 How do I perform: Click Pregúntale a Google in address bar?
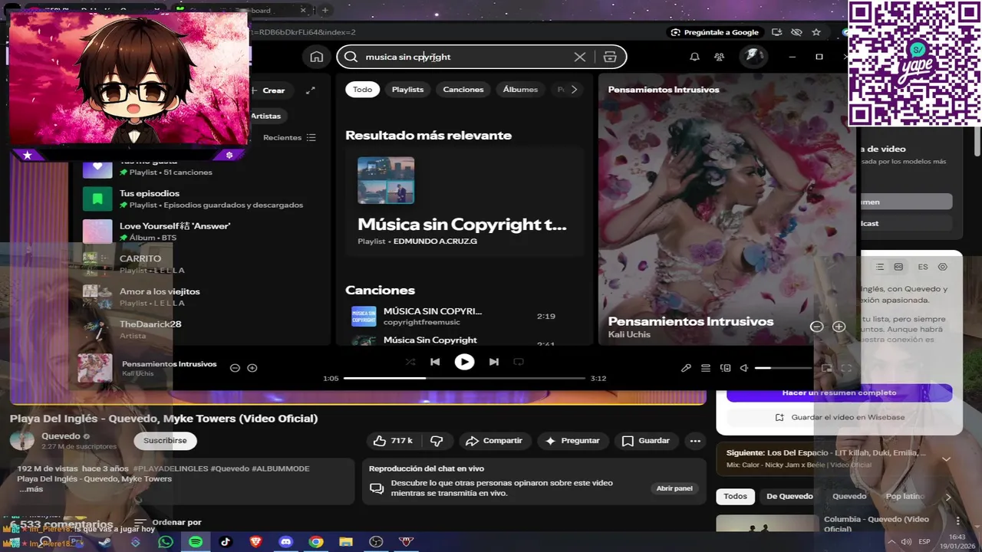pyautogui.click(x=714, y=32)
